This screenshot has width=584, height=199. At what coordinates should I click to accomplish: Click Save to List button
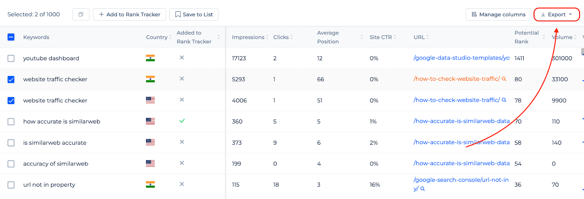194,15
